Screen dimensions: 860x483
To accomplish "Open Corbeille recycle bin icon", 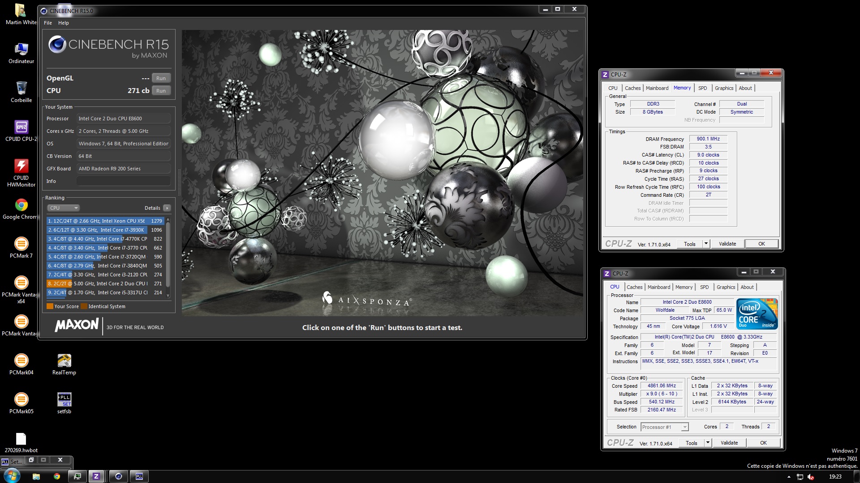I will tap(21, 92).
